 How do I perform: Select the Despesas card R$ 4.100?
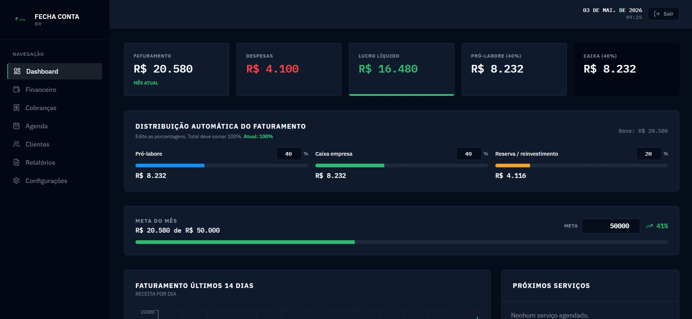click(289, 69)
